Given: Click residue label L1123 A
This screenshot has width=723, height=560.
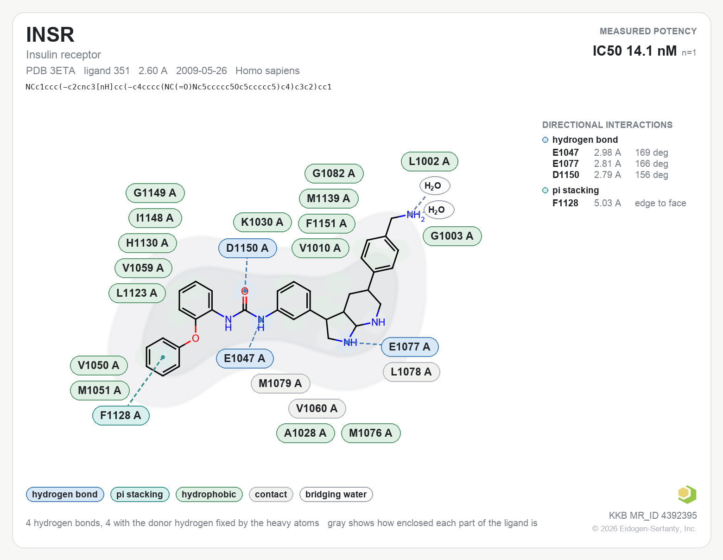Looking at the screenshot, I should coord(137,293).
